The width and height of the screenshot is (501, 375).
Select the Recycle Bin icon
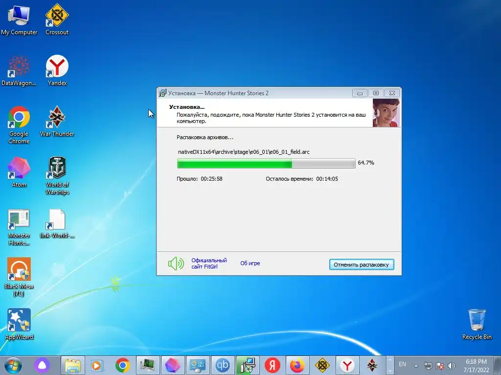point(477,324)
